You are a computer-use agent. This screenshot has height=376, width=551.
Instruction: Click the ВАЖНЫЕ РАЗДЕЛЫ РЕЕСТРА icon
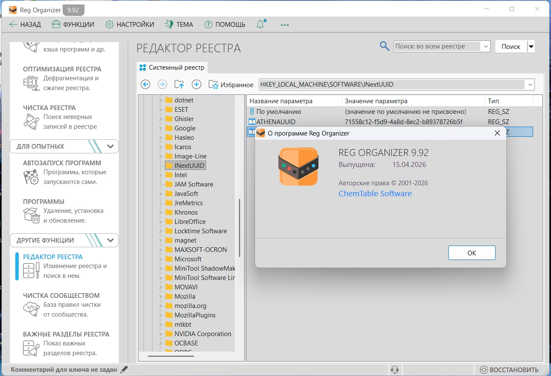pyautogui.click(x=31, y=348)
